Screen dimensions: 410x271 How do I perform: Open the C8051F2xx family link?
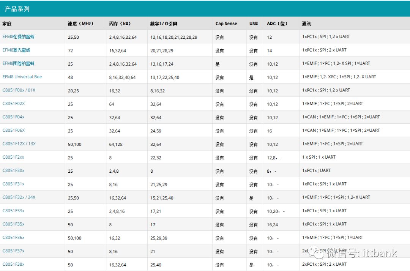pos(13,157)
